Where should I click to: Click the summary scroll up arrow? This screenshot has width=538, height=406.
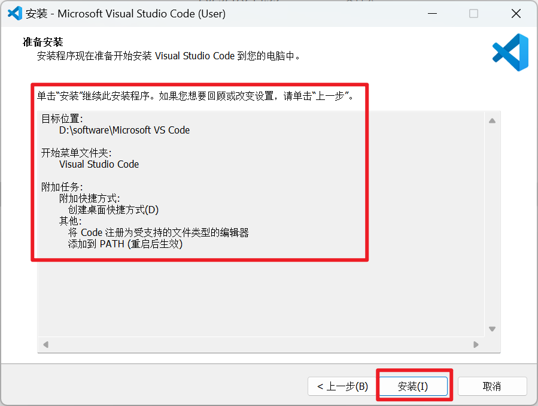click(x=492, y=121)
